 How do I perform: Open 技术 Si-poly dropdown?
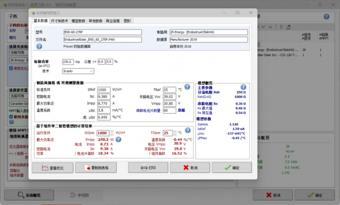tap(78, 71)
